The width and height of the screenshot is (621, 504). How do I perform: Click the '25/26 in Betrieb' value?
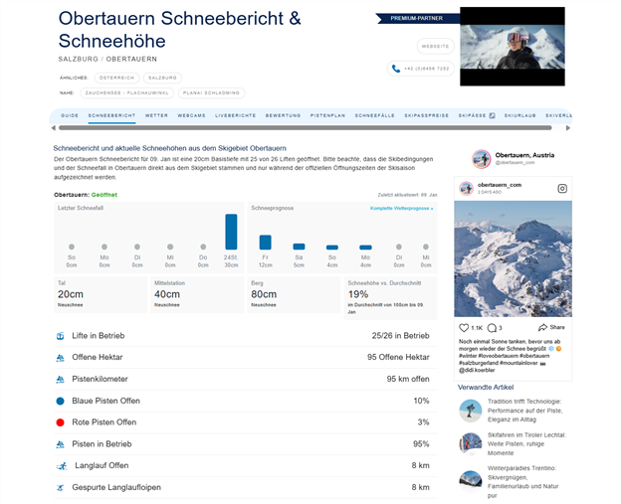[400, 336]
